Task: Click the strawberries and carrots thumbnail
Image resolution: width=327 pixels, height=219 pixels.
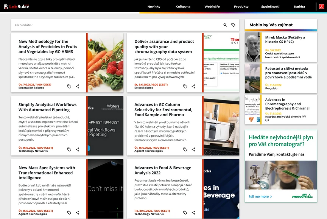Action: pyautogui.click(x=106, y=62)
